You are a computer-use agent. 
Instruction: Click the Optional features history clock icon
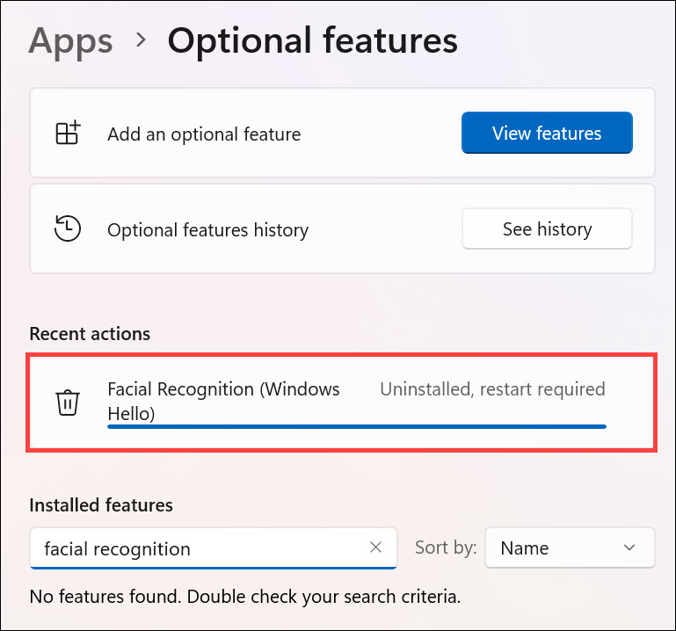[x=68, y=229]
